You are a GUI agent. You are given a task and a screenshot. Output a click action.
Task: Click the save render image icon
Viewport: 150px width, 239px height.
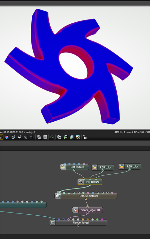[x=65, y=137]
